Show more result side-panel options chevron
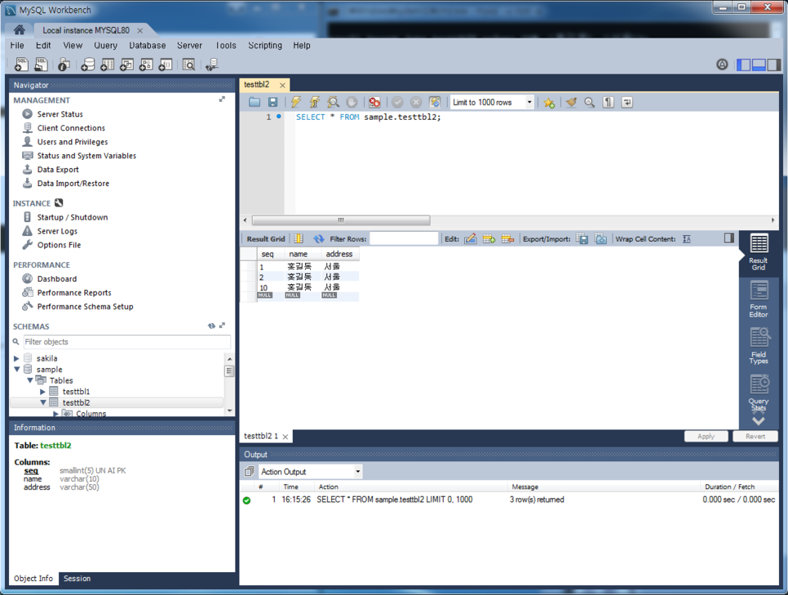 click(759, 420)
